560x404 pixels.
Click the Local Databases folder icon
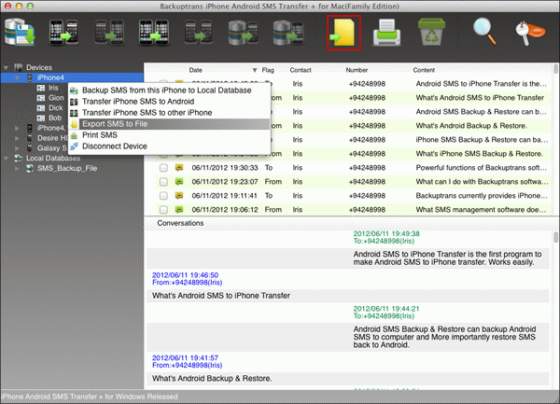[x=19, y=158]
